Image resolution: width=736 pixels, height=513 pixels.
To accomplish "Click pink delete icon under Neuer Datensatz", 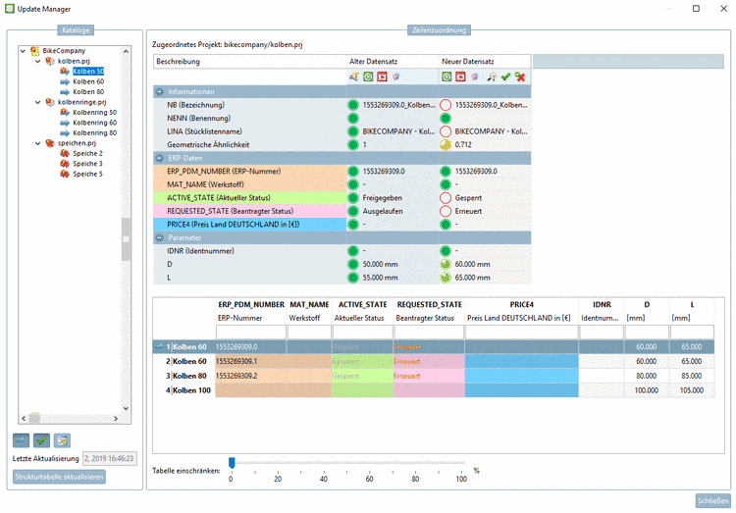I will coord(475,77).
